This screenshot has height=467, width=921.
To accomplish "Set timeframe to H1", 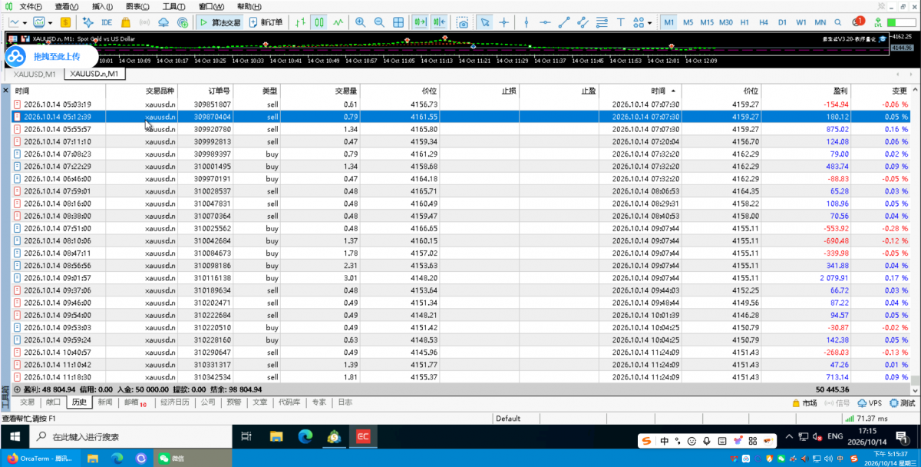I will pos(744,22).
